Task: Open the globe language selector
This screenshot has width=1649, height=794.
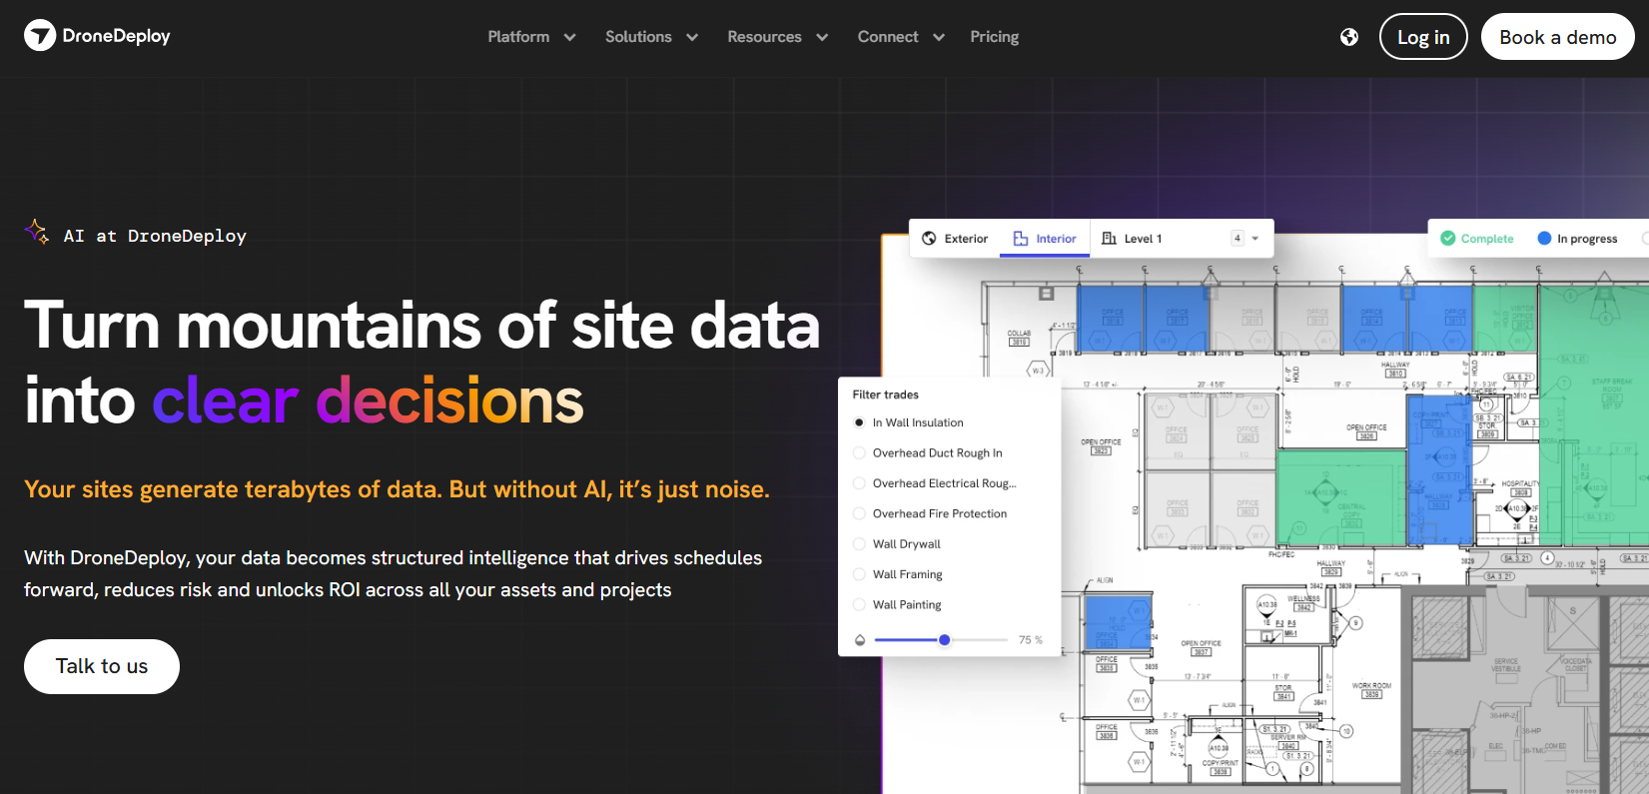Action: [1349, 37]
